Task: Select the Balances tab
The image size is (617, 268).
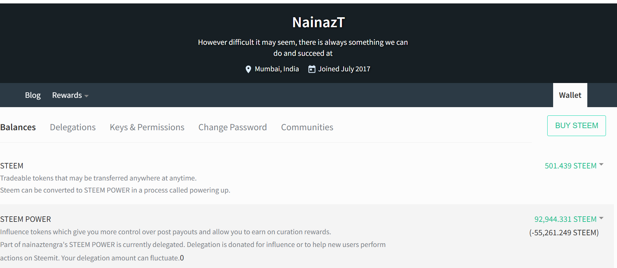Action: click(x=18, y=127)
